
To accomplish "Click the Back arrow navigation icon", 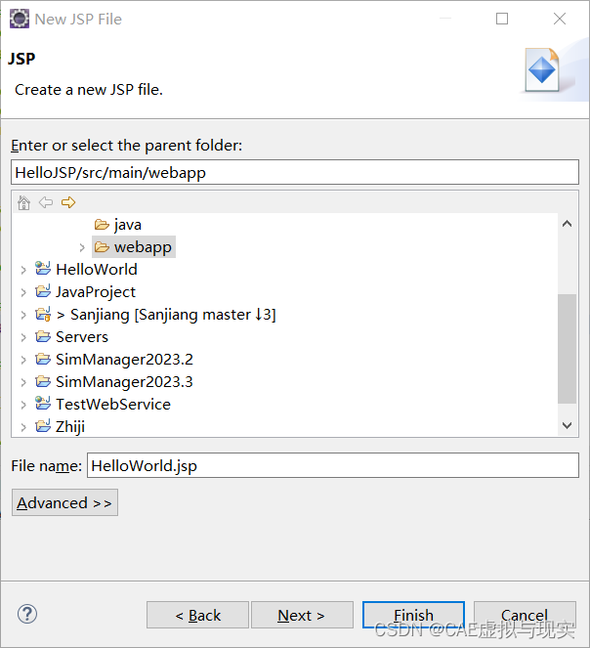I will tap(46, 202).
